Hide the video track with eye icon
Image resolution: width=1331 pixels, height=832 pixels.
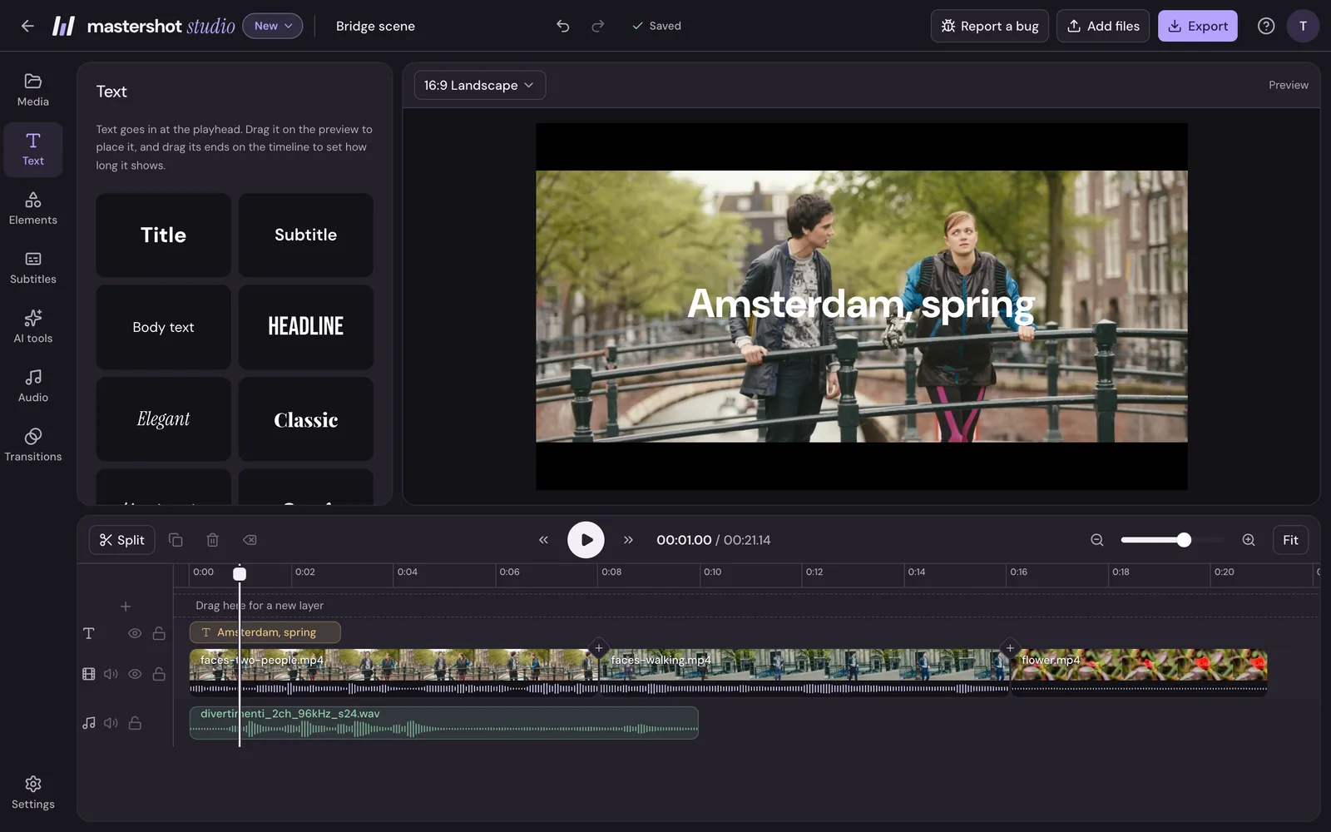click(x=135, y=674)
